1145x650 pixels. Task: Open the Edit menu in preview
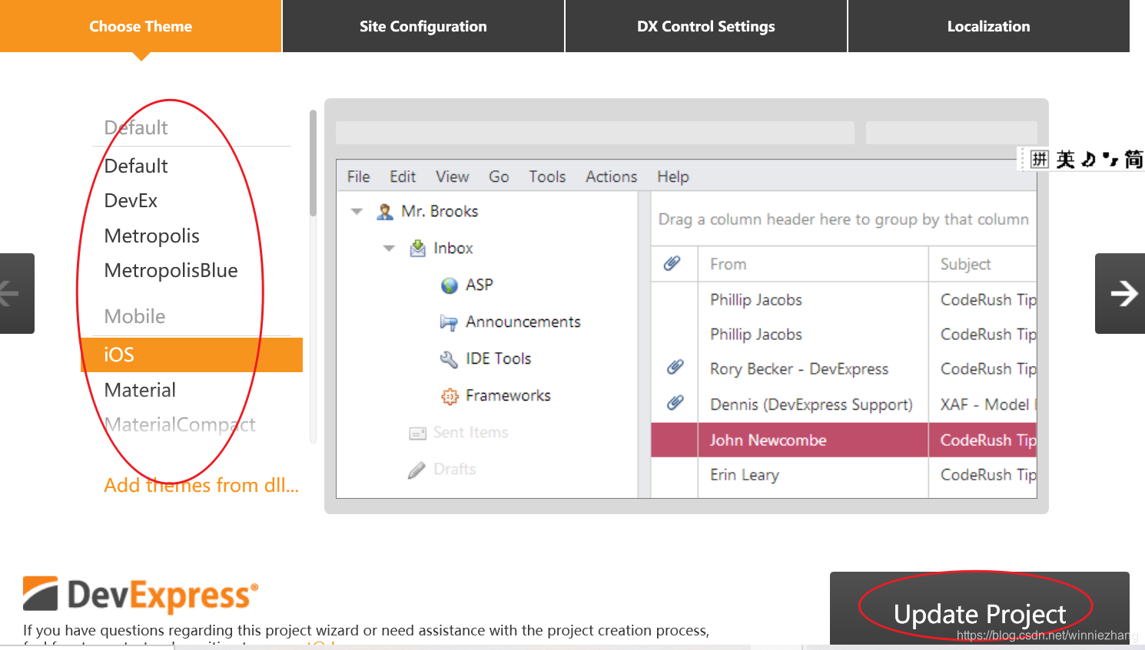(x=403, y=177)
